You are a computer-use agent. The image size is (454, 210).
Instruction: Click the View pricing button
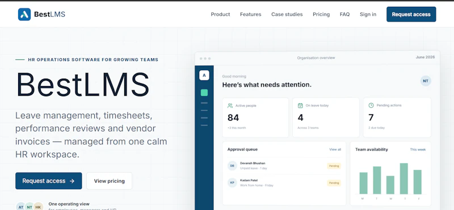[109, 181]
